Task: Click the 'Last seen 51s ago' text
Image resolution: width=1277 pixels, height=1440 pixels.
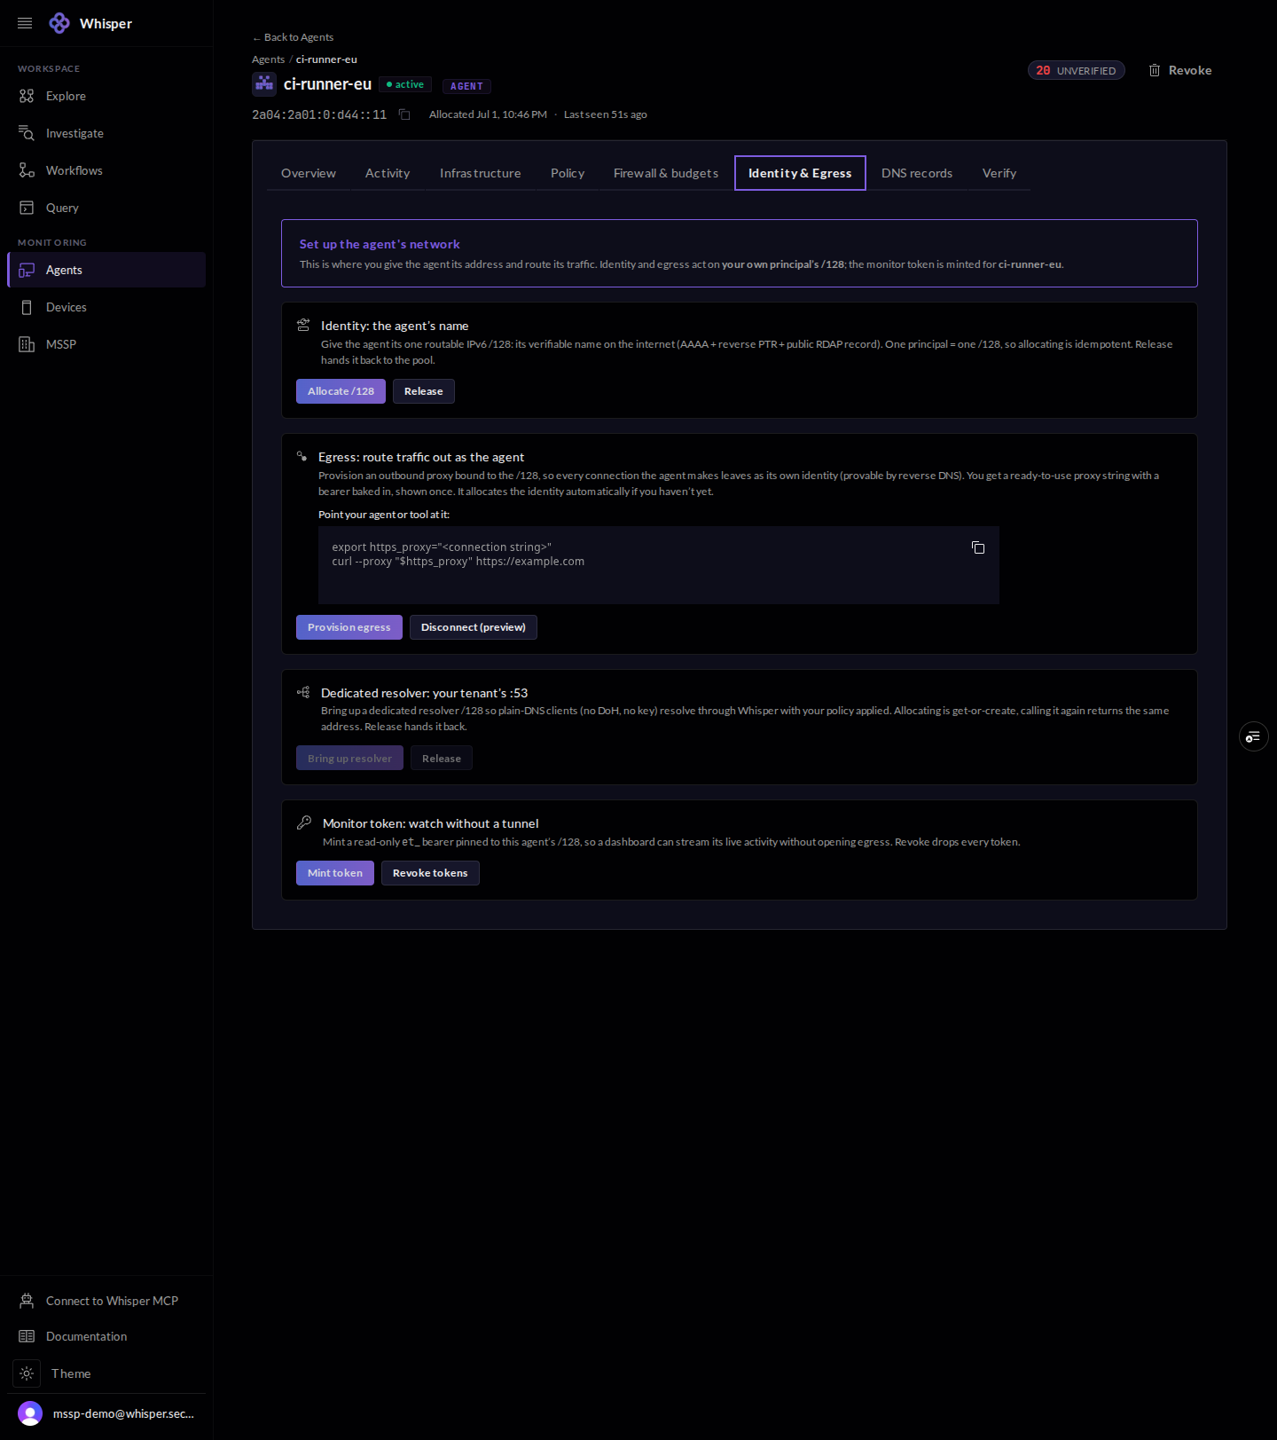Action: 606,114
